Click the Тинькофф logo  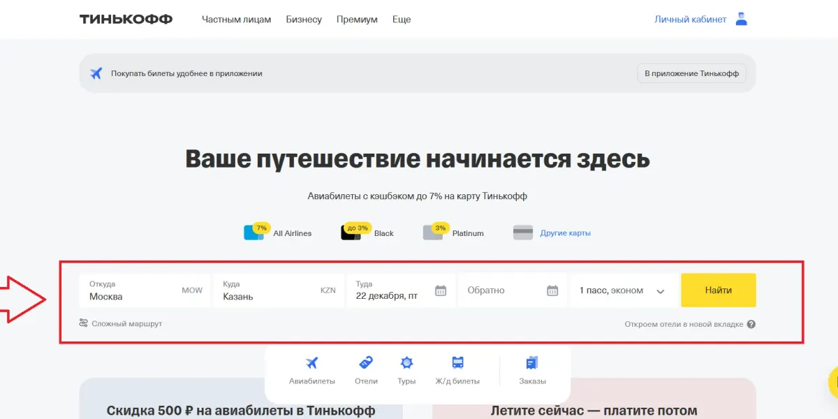pos(126,19)
